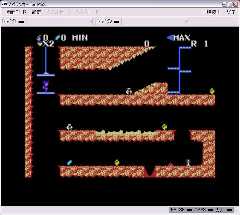240x215 pixels.
Task: Click the blue ladder on the right
Action: tap(179, 70)
